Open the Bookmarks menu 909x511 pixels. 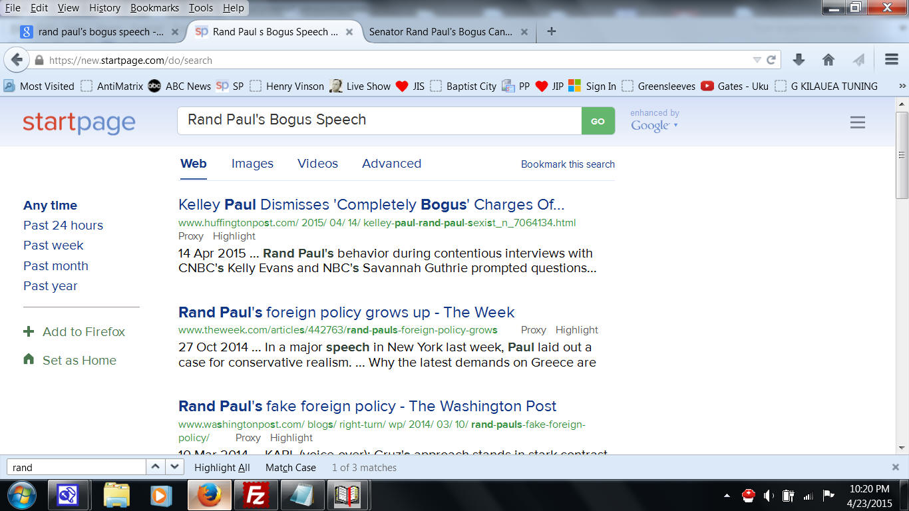point(154,8)
